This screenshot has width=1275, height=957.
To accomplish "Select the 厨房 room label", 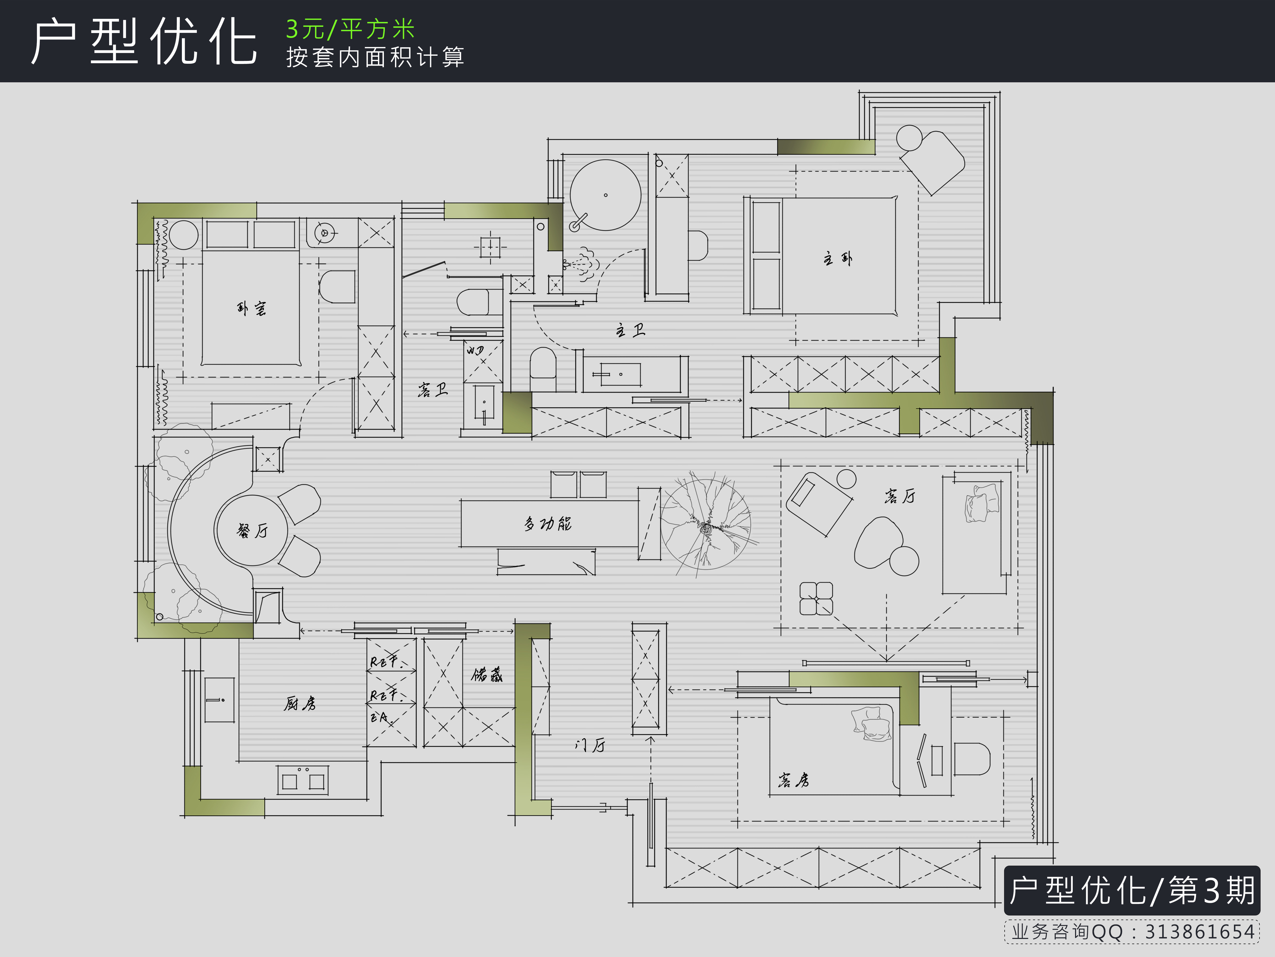I will pos(300,703).
